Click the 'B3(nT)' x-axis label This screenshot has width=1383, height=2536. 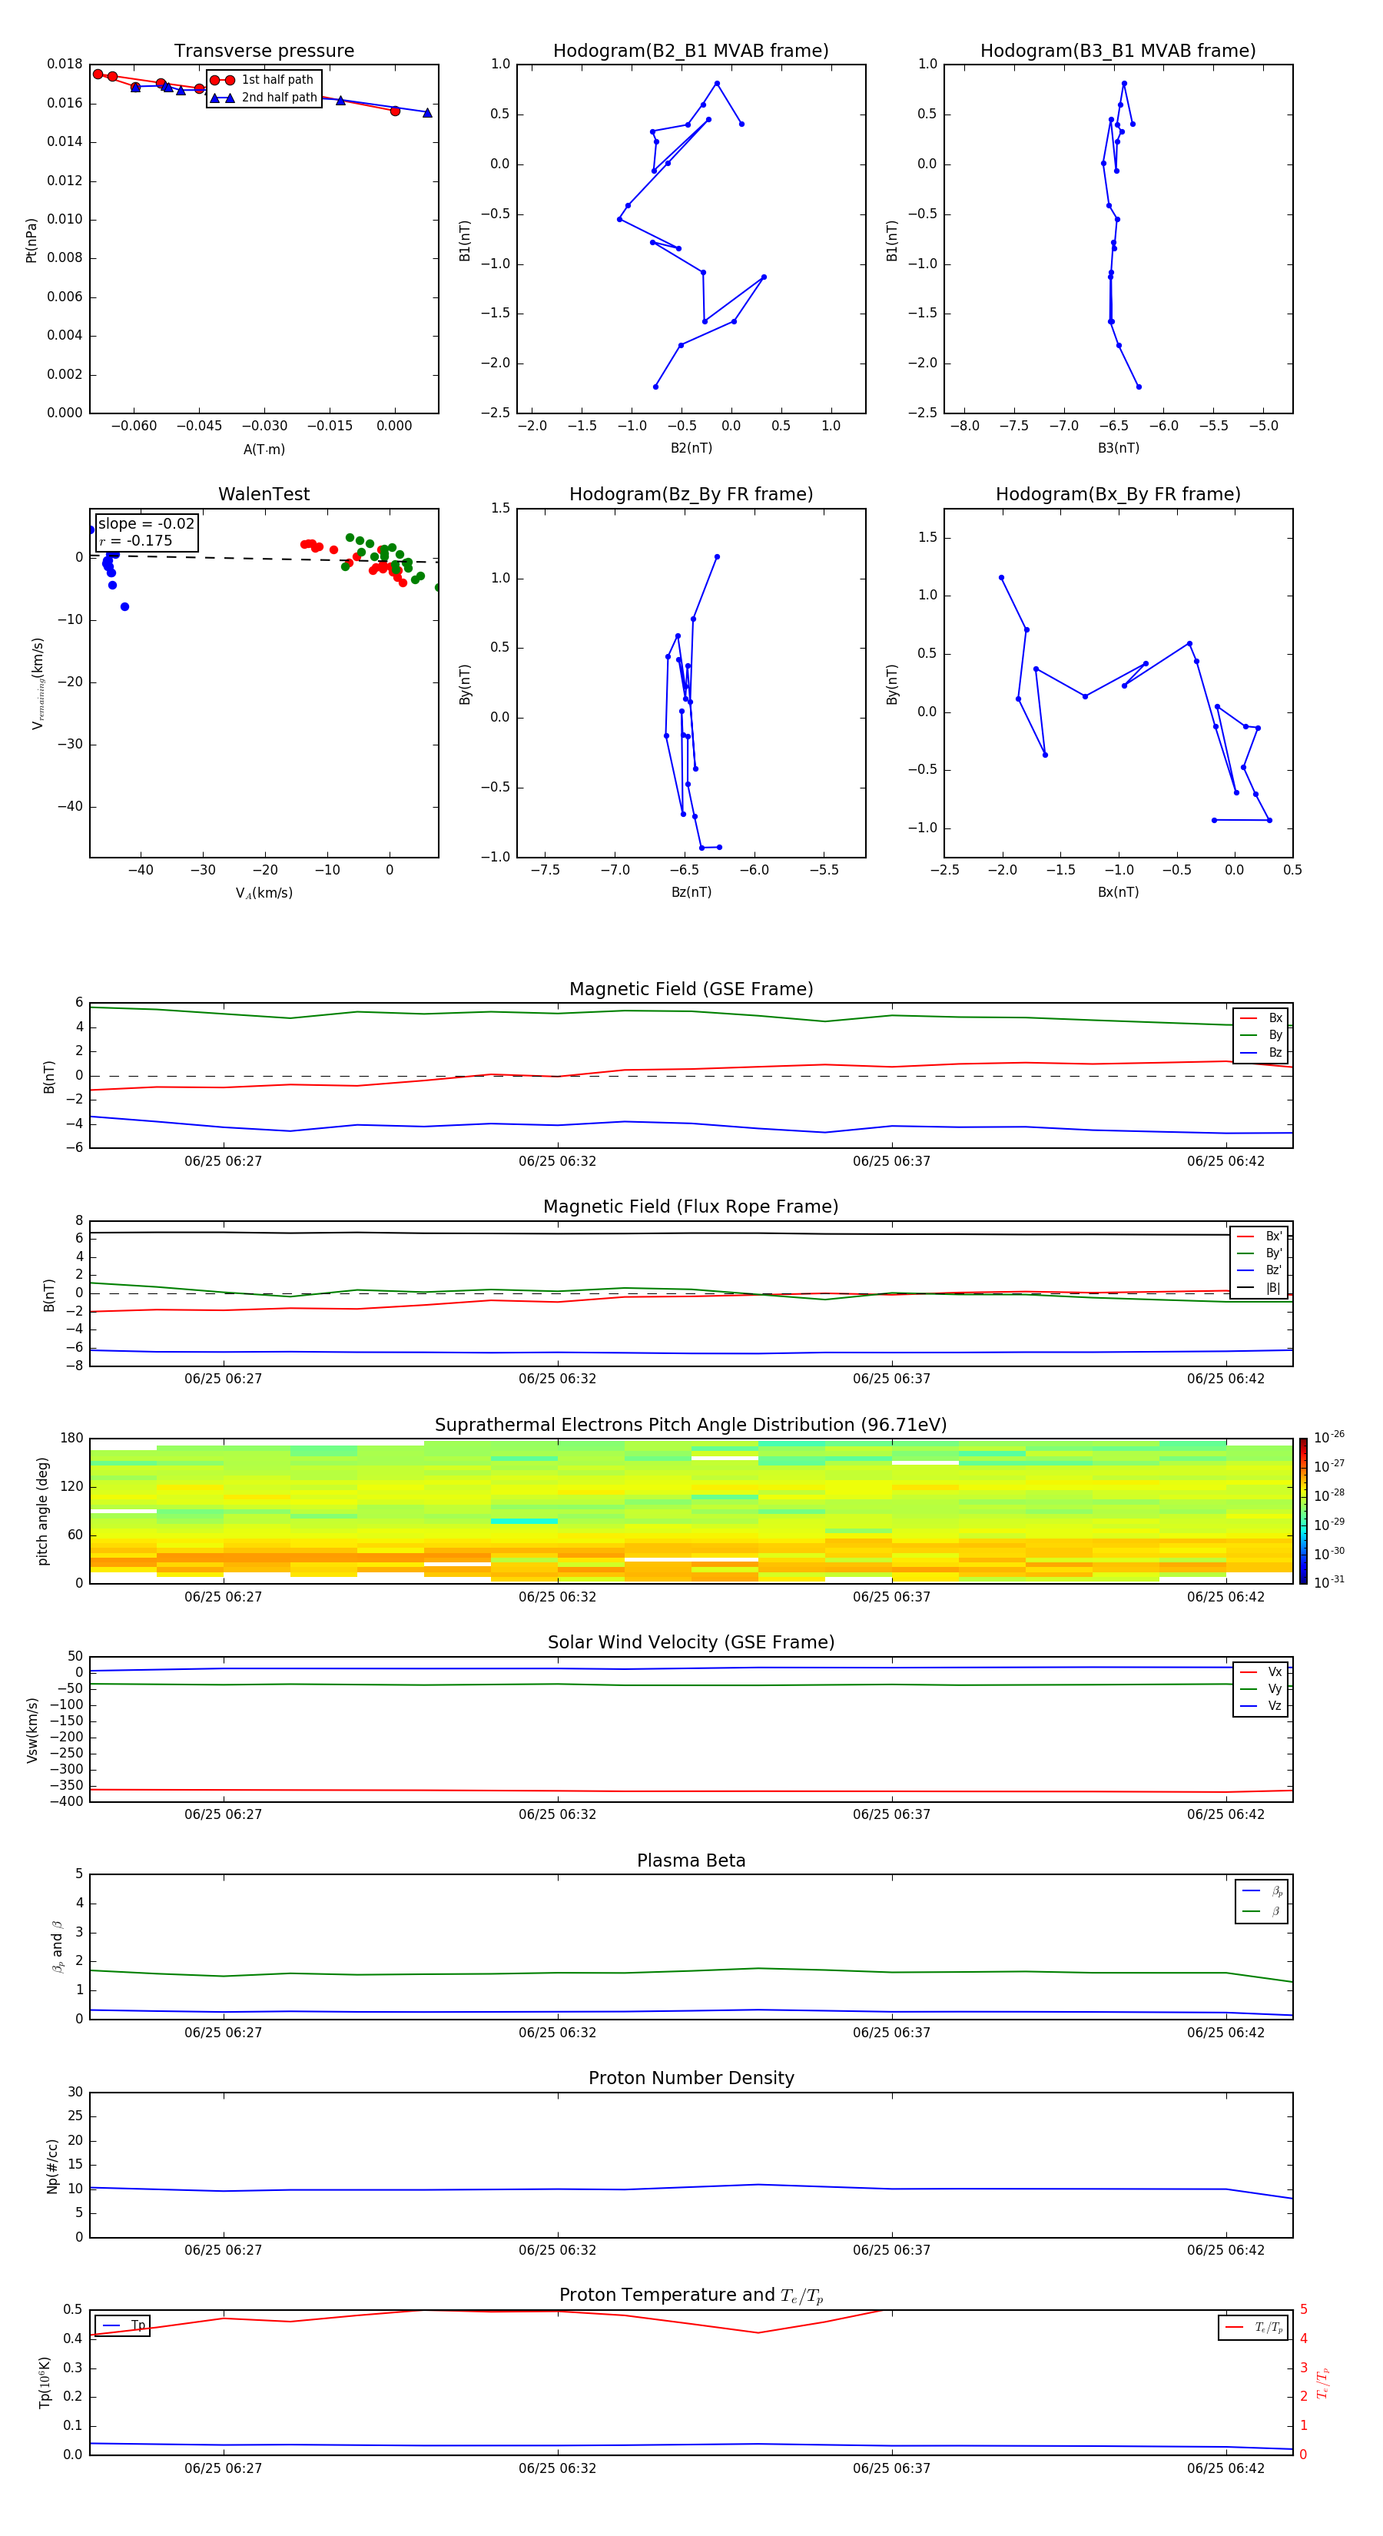tap(1118, 448)
